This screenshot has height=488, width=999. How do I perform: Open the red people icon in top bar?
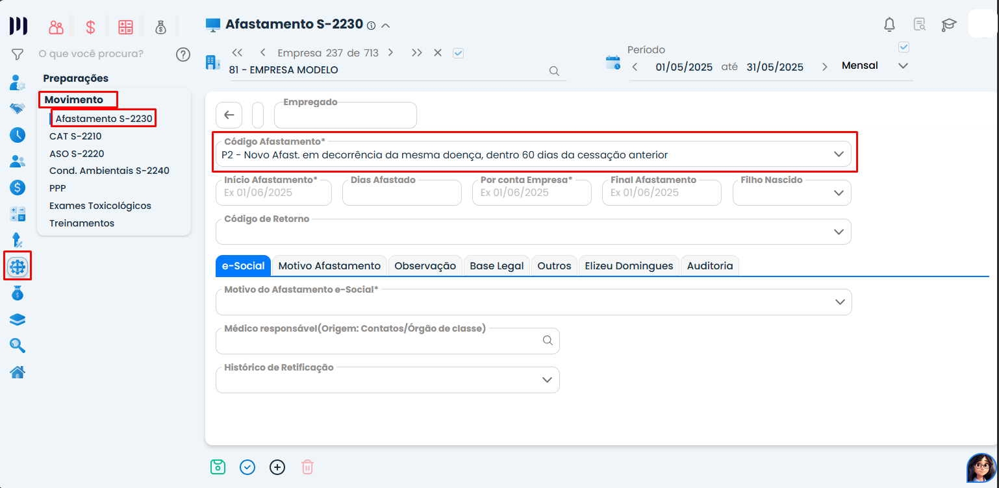(57, 27)
